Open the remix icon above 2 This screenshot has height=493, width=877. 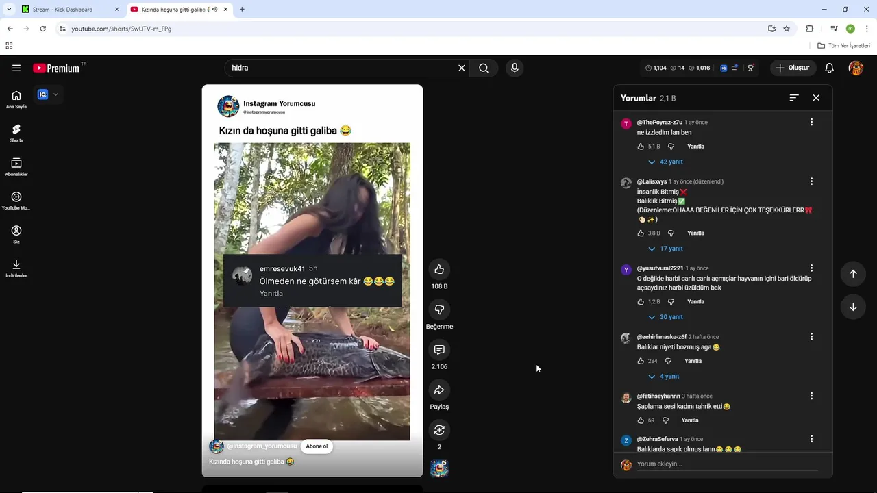coord(439,430)
